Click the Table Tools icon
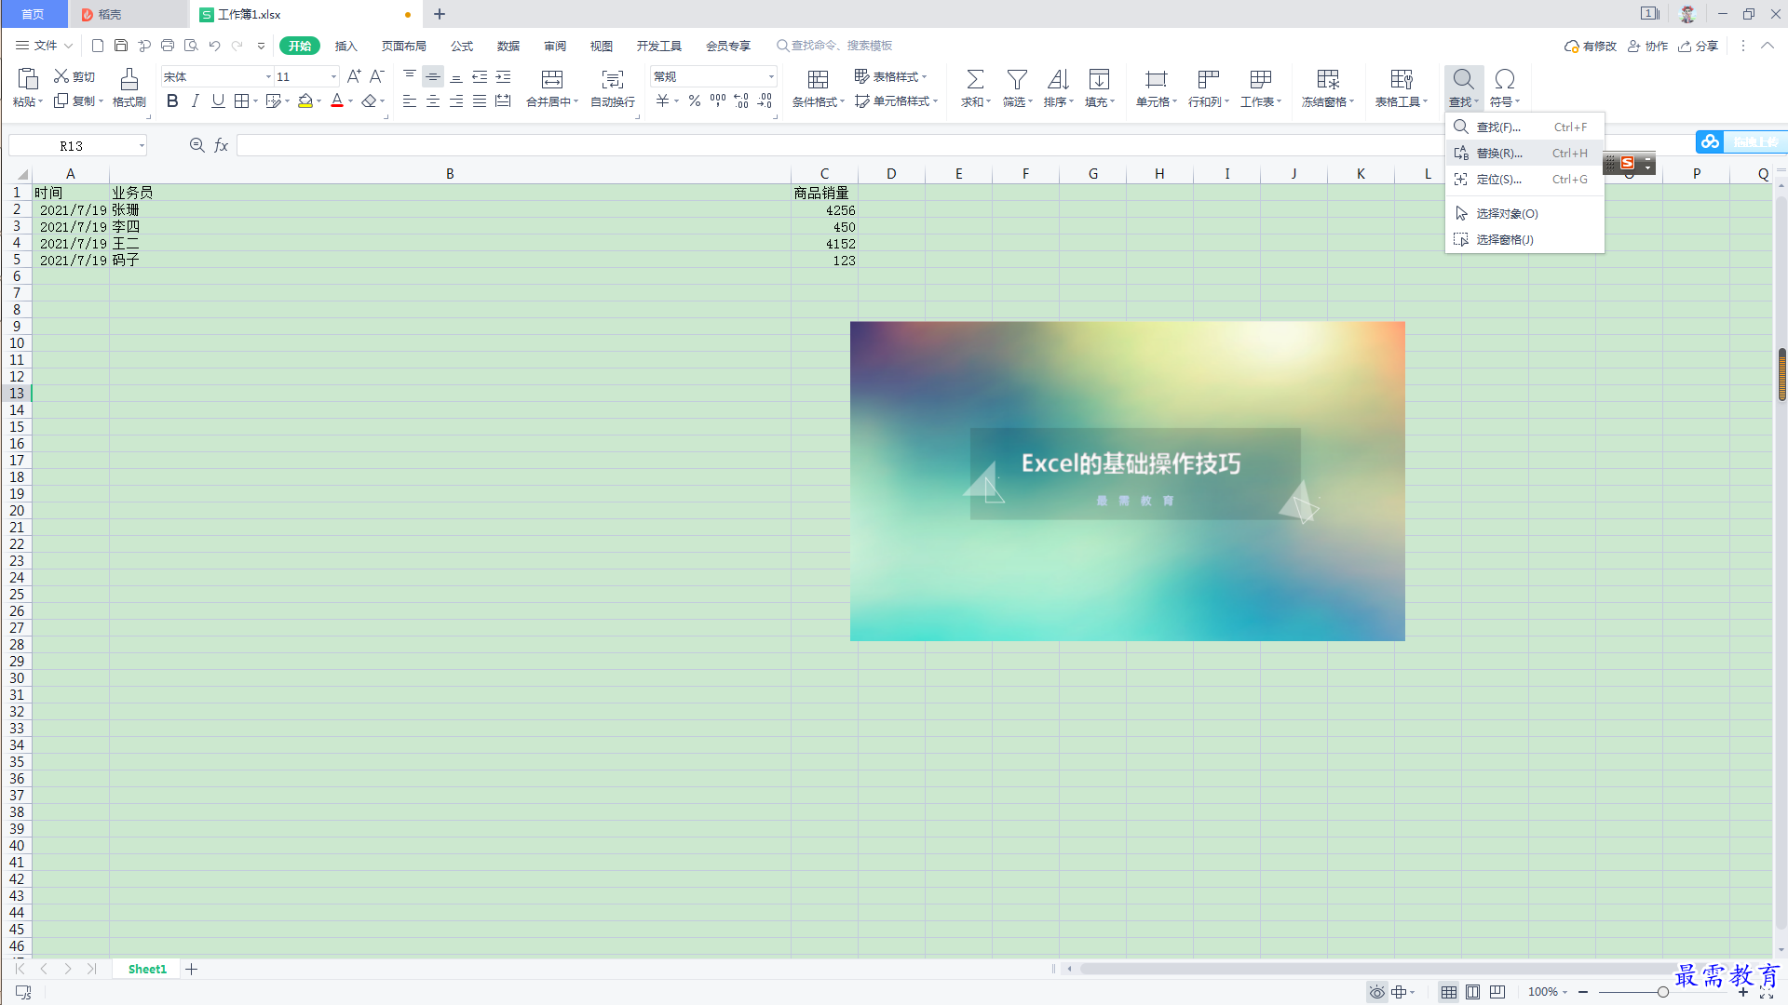 (1402, 80)
